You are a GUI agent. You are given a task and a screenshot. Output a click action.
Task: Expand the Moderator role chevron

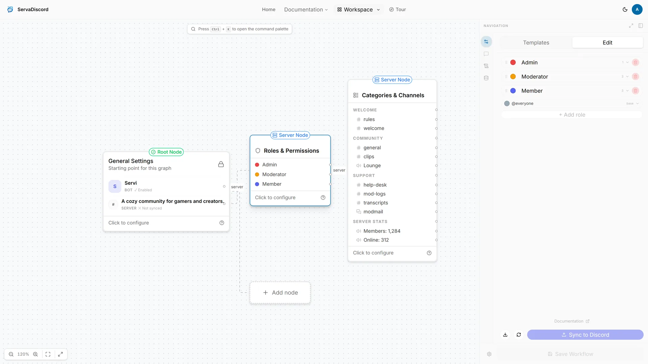627,77
